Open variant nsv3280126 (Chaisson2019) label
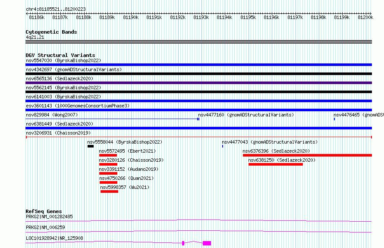This screenshot has width=384, height=248. (x=131, y=160)
